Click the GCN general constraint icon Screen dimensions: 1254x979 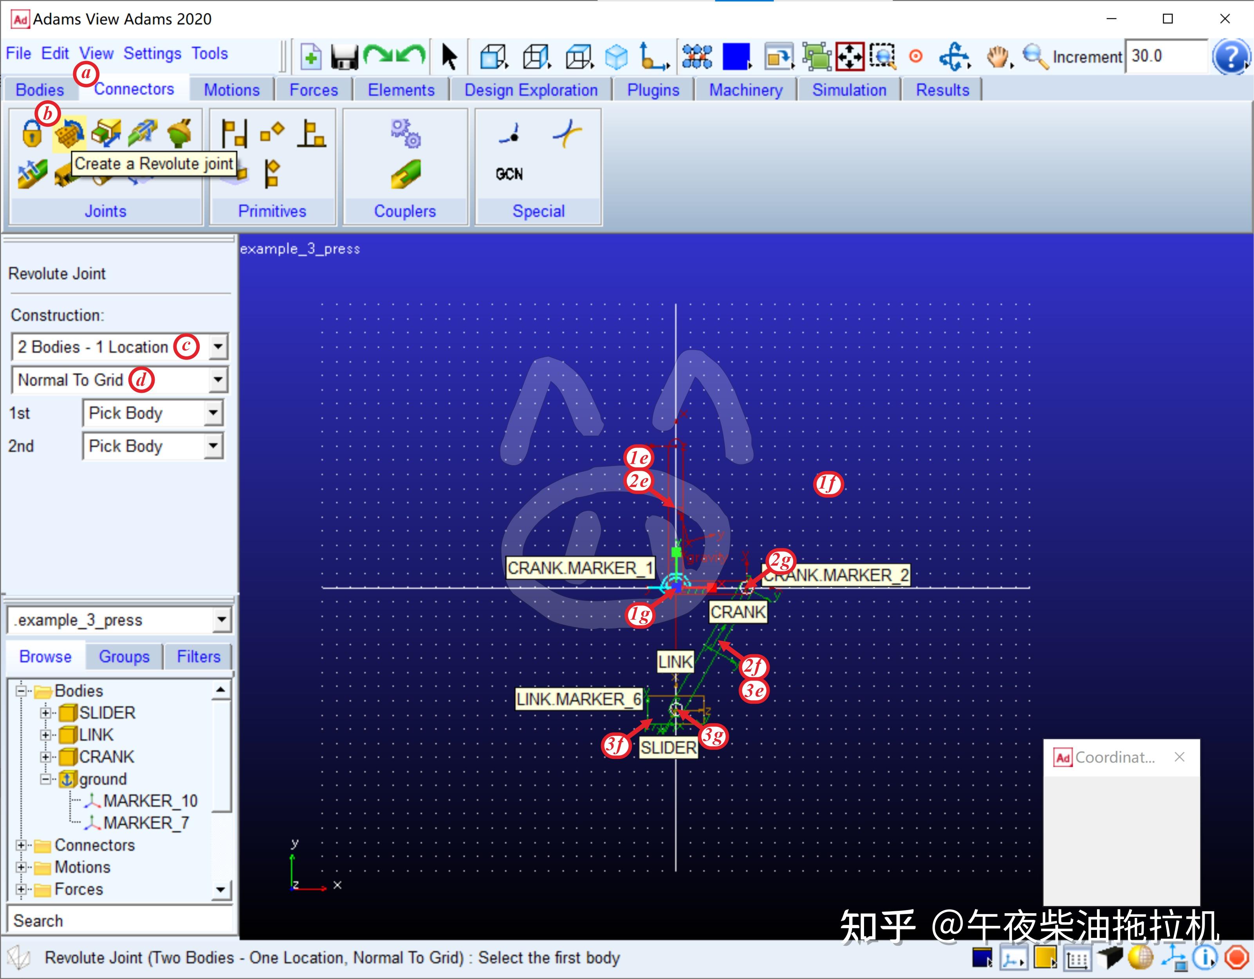(509, 174)
